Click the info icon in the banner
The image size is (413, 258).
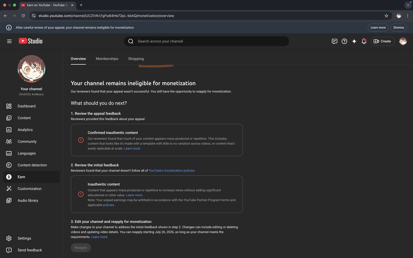click(9, 28)
